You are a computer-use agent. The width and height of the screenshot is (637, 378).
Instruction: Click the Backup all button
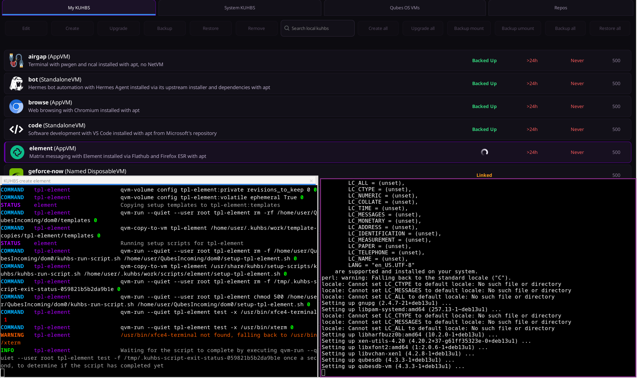click(565, 28)
